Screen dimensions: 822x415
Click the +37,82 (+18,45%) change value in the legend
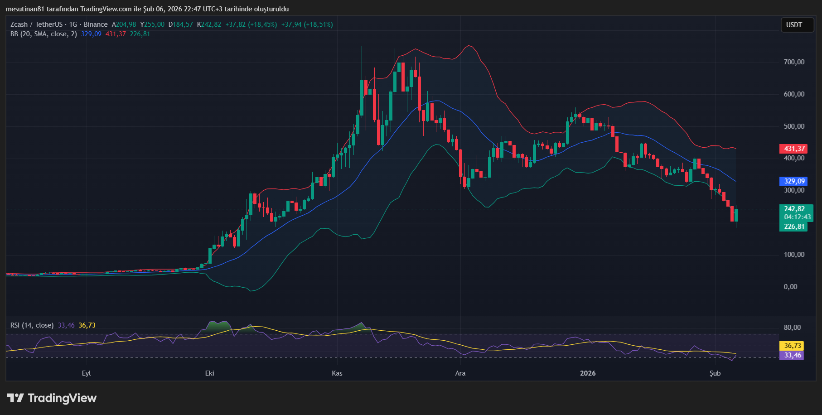251,24
